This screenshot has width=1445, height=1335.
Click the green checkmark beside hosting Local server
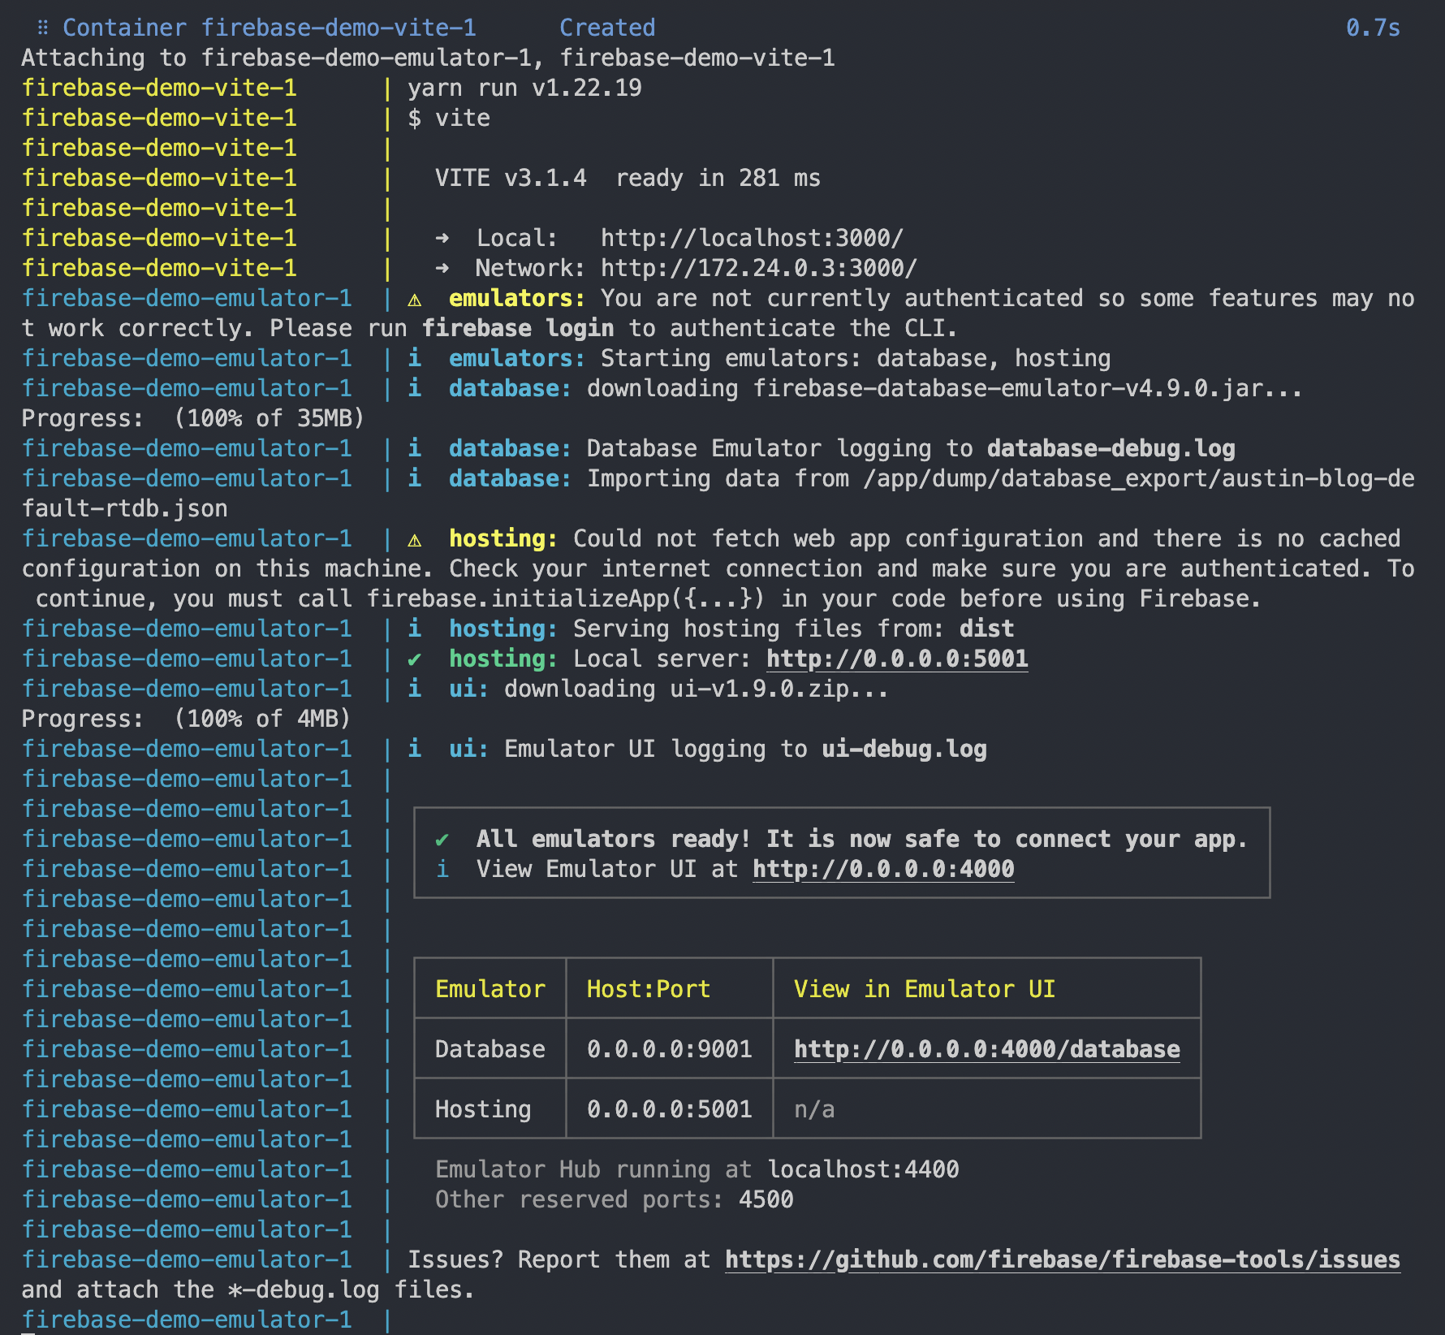pos(416,659)
